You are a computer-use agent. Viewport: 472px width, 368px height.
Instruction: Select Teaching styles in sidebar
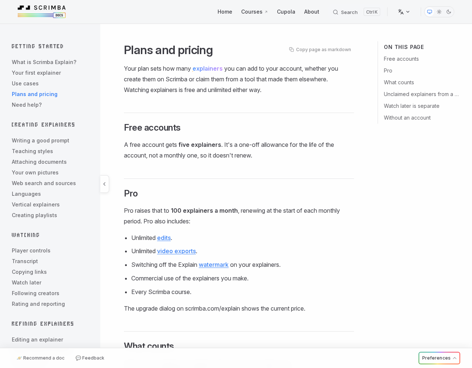click(x=32, y=151)
